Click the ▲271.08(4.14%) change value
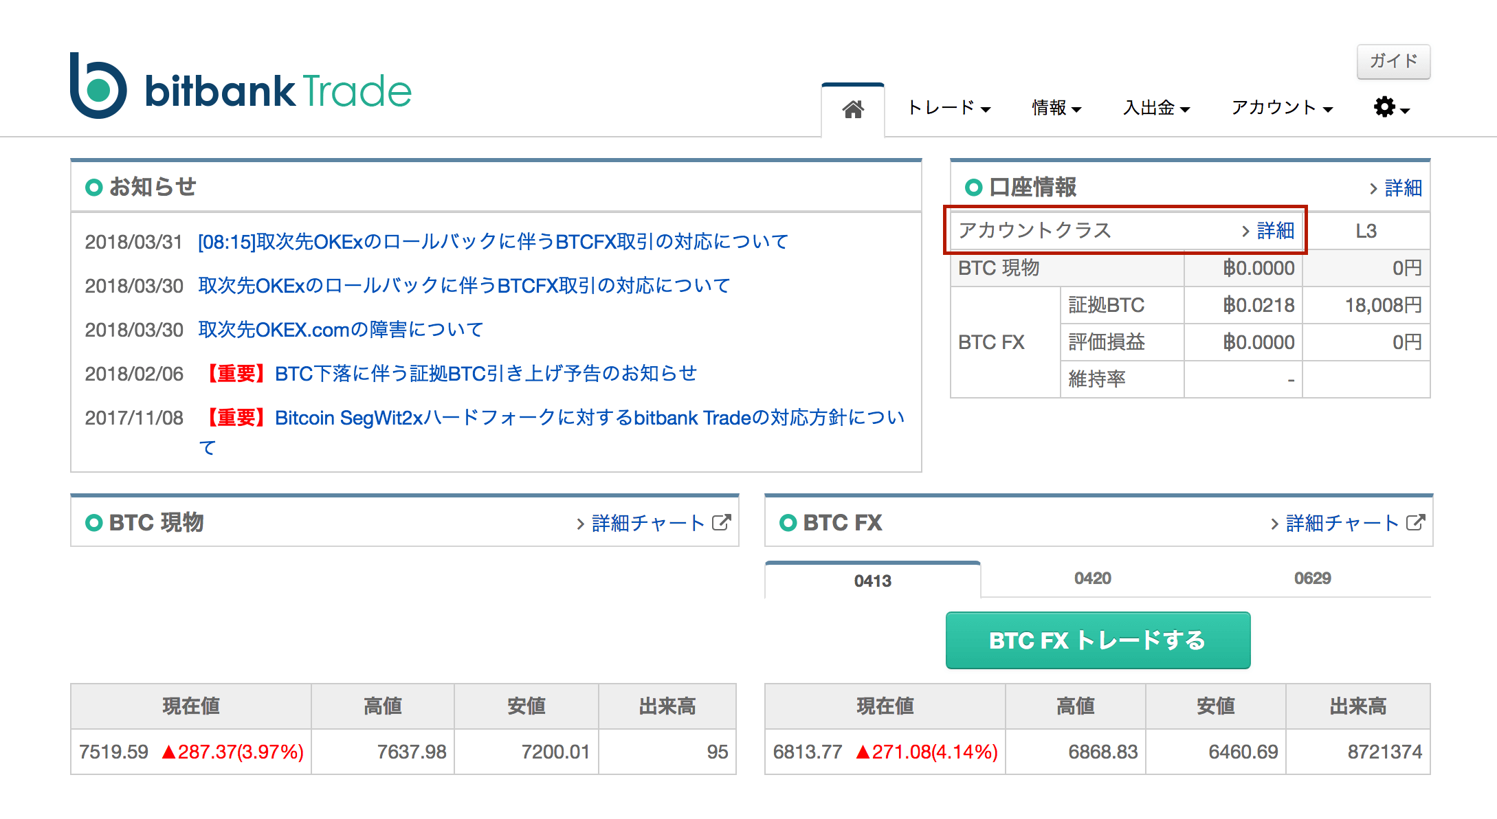Viewport: 1497px width, 819px height. (927, 752)
